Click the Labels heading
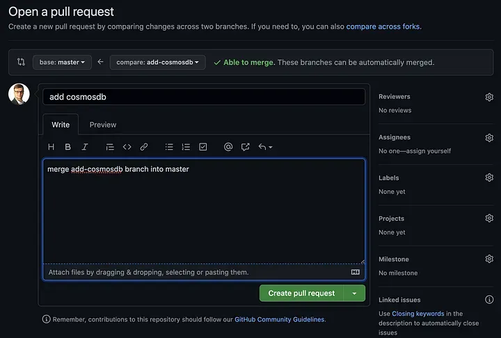This screenshot has width=501, height=338. 388,178
